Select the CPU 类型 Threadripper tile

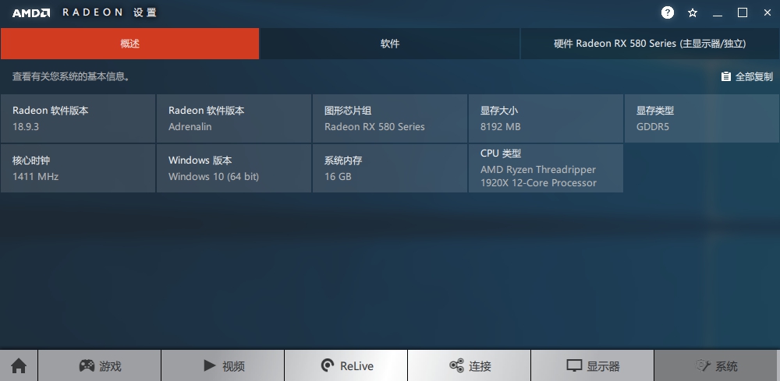point(546,168)
